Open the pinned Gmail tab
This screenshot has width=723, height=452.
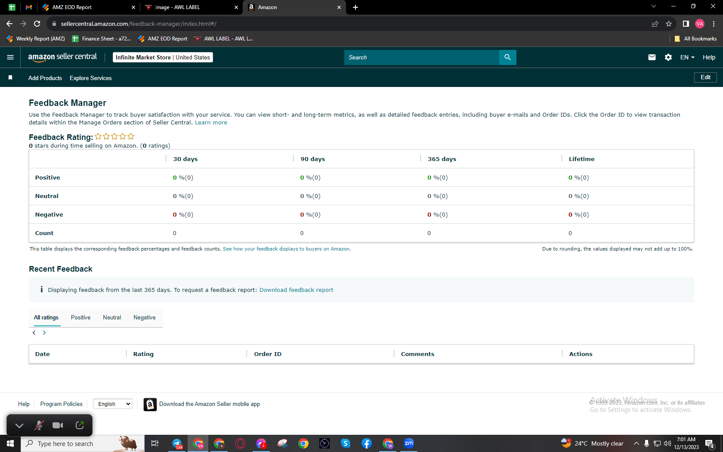tap(29, 7)
